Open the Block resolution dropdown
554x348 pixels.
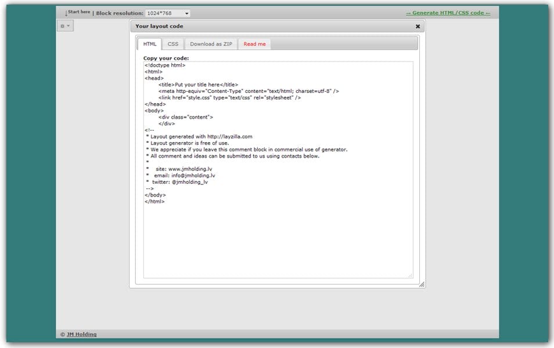pyautogui.click(x=167, y=13)
